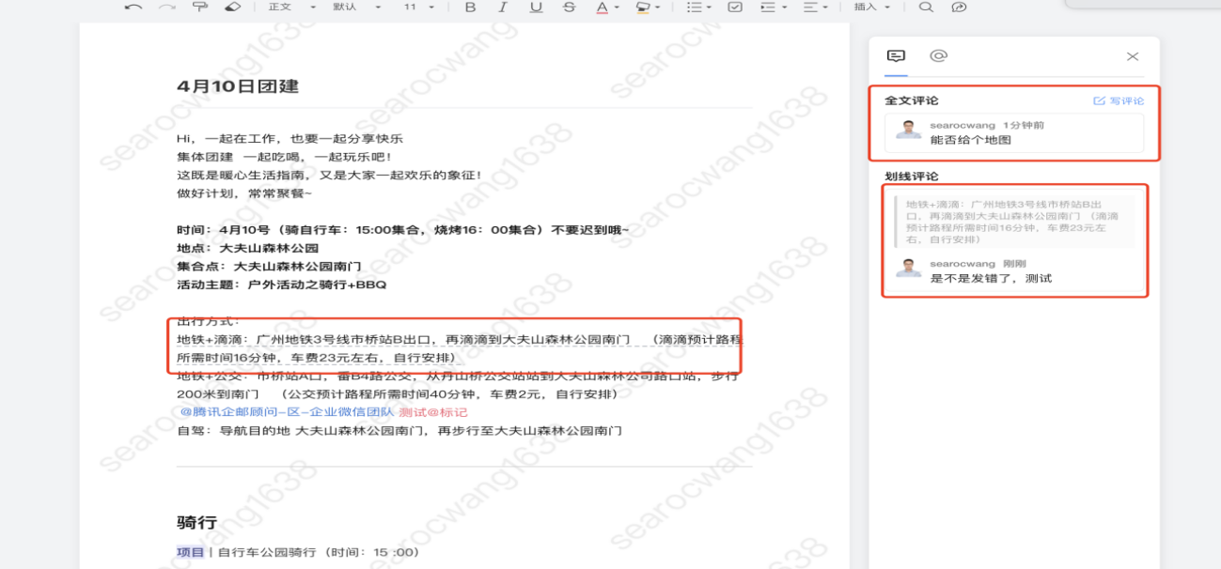Insert a bulleted list
This screenshot has height=569, width=1221.
click(x=694, y=8)
